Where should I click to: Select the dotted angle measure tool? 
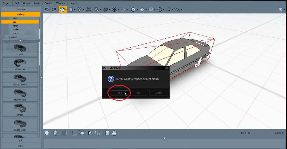click(x=169, y=10)
